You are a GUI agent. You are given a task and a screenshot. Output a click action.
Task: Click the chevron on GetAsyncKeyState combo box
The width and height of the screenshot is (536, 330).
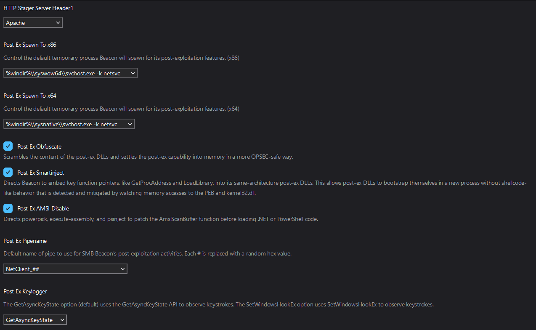(62, 319)
